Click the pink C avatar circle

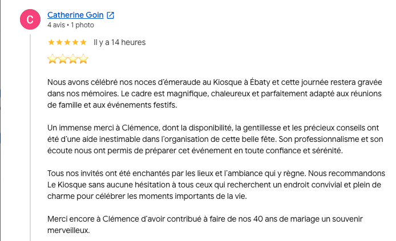(30, 19)
